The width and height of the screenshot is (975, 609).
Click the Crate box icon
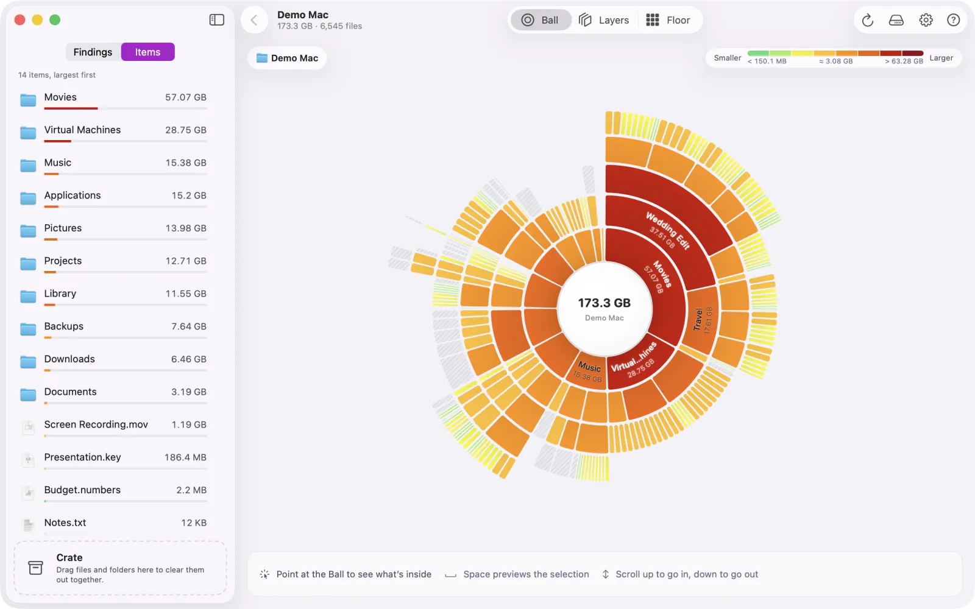pos(36,568)
